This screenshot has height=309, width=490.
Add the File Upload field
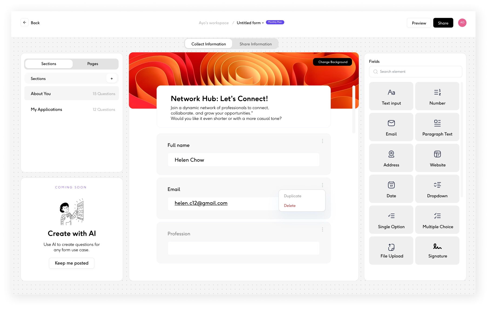pyautogui.click(x=391, y=251)
